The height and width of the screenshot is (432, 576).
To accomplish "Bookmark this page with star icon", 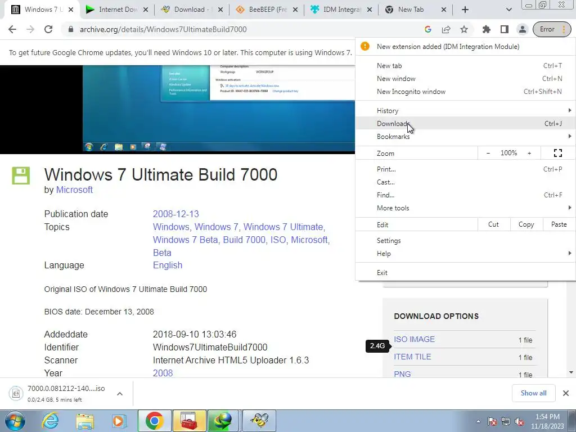I will coord(464,29).
